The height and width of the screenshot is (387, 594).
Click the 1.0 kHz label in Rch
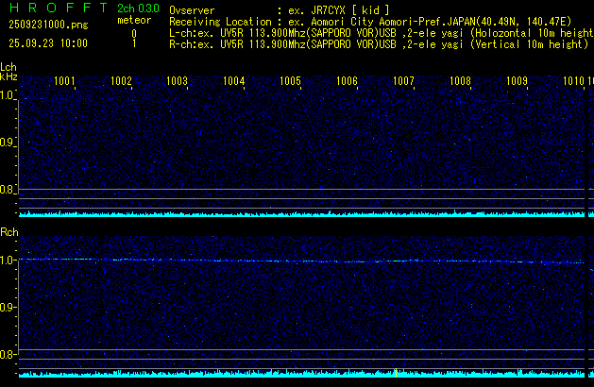coord(8,260)
